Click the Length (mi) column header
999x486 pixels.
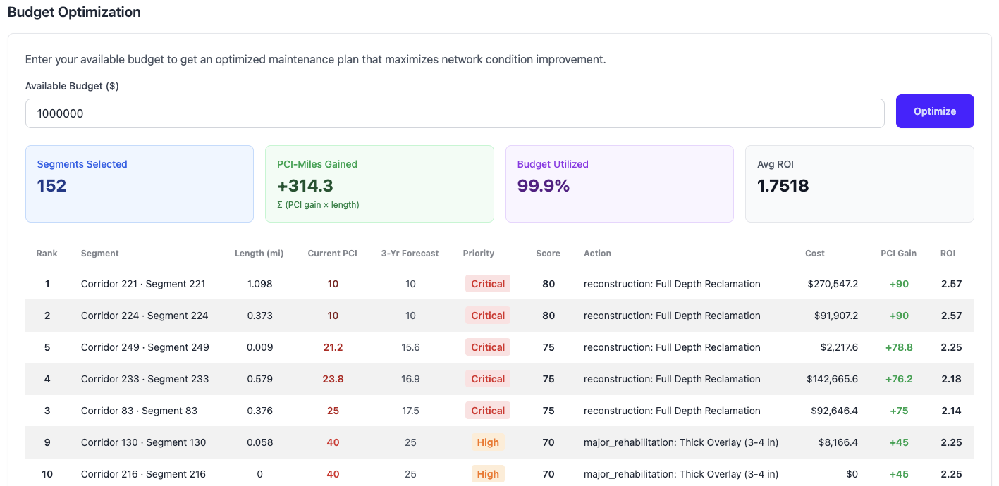[259, 253]
